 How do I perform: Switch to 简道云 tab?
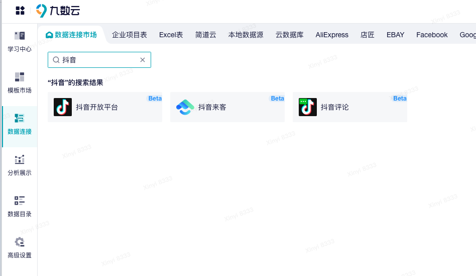[x=205, y=35]
